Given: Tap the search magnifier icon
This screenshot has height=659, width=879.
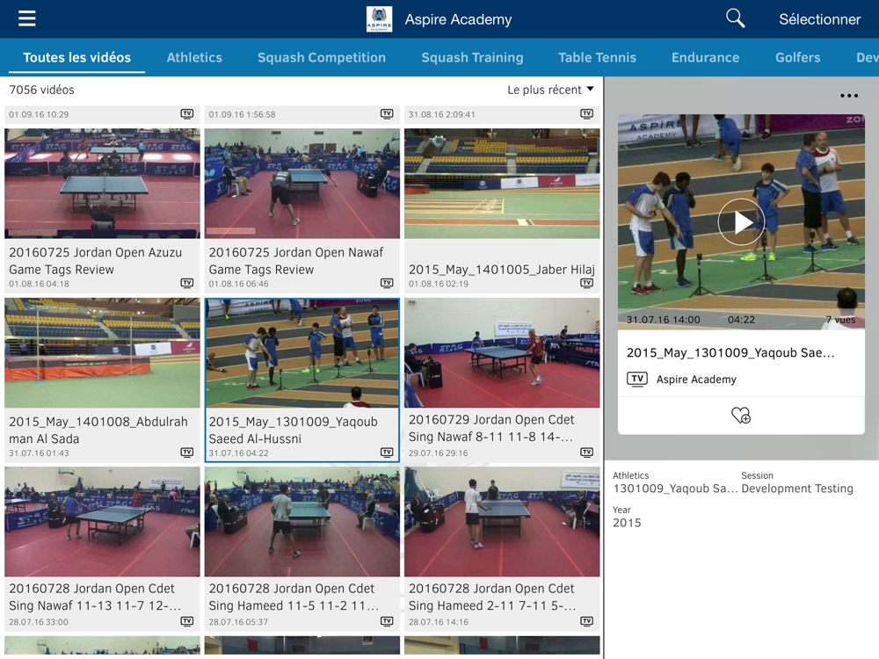Looking at the screenshot, I should pos(735,18).
